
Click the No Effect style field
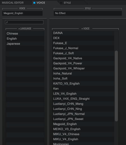click(x=88, y=13)
